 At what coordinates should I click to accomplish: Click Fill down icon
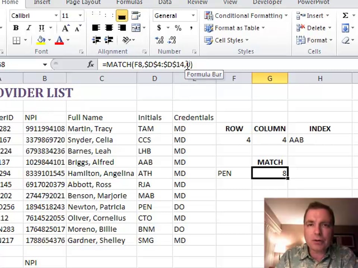coord(345,28)
